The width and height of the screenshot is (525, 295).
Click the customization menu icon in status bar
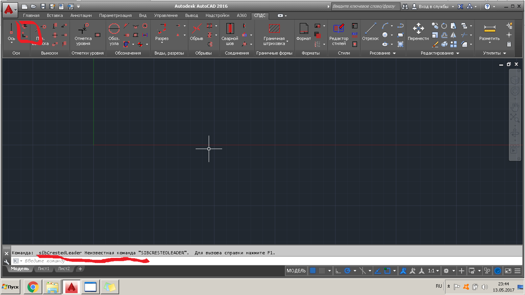click(518, 271)
